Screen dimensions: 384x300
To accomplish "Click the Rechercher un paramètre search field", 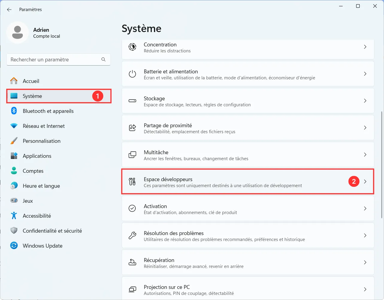I will (x=58, y=60).
